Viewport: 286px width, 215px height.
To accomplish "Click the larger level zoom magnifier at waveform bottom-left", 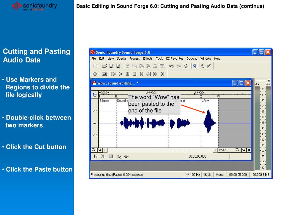I will click(x=93, y=150).
